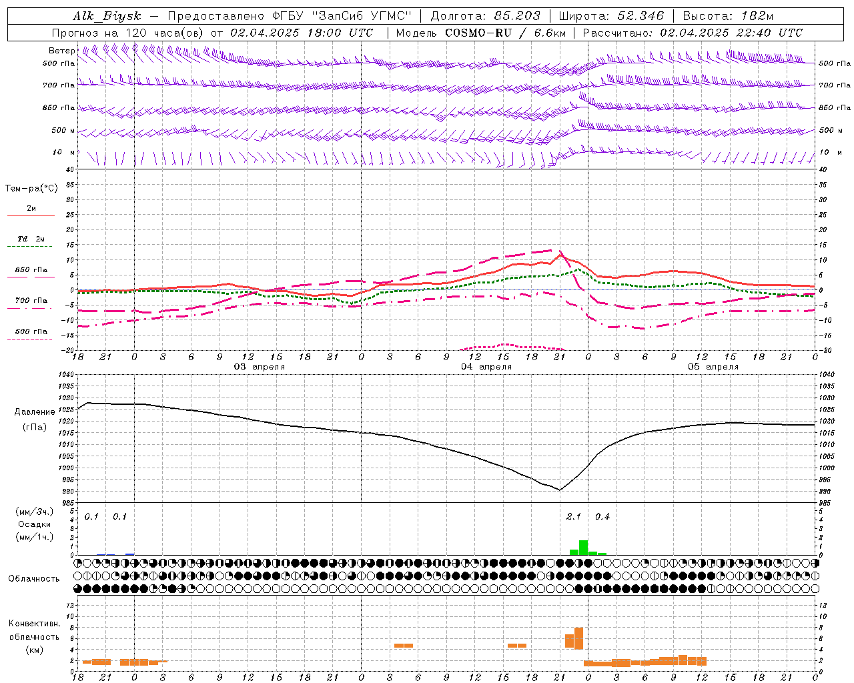Image resolution: width=854 pixels, height=683 pixels.
Task: Click the Конвективн. label text
Action: click(34, 624)
